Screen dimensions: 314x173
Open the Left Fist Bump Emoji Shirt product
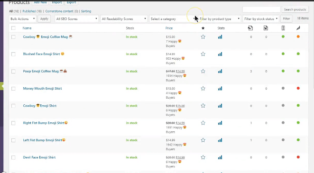click(44, 140)
